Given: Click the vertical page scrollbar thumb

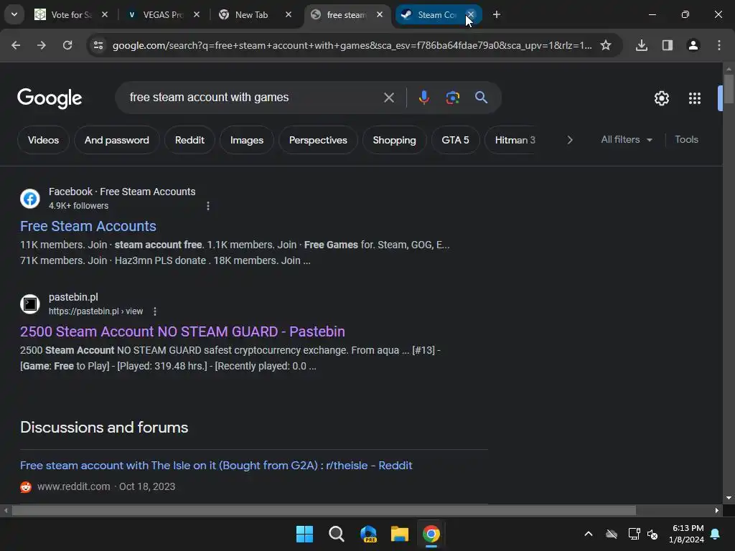Looking at the screenshot, I should (729, 89).
